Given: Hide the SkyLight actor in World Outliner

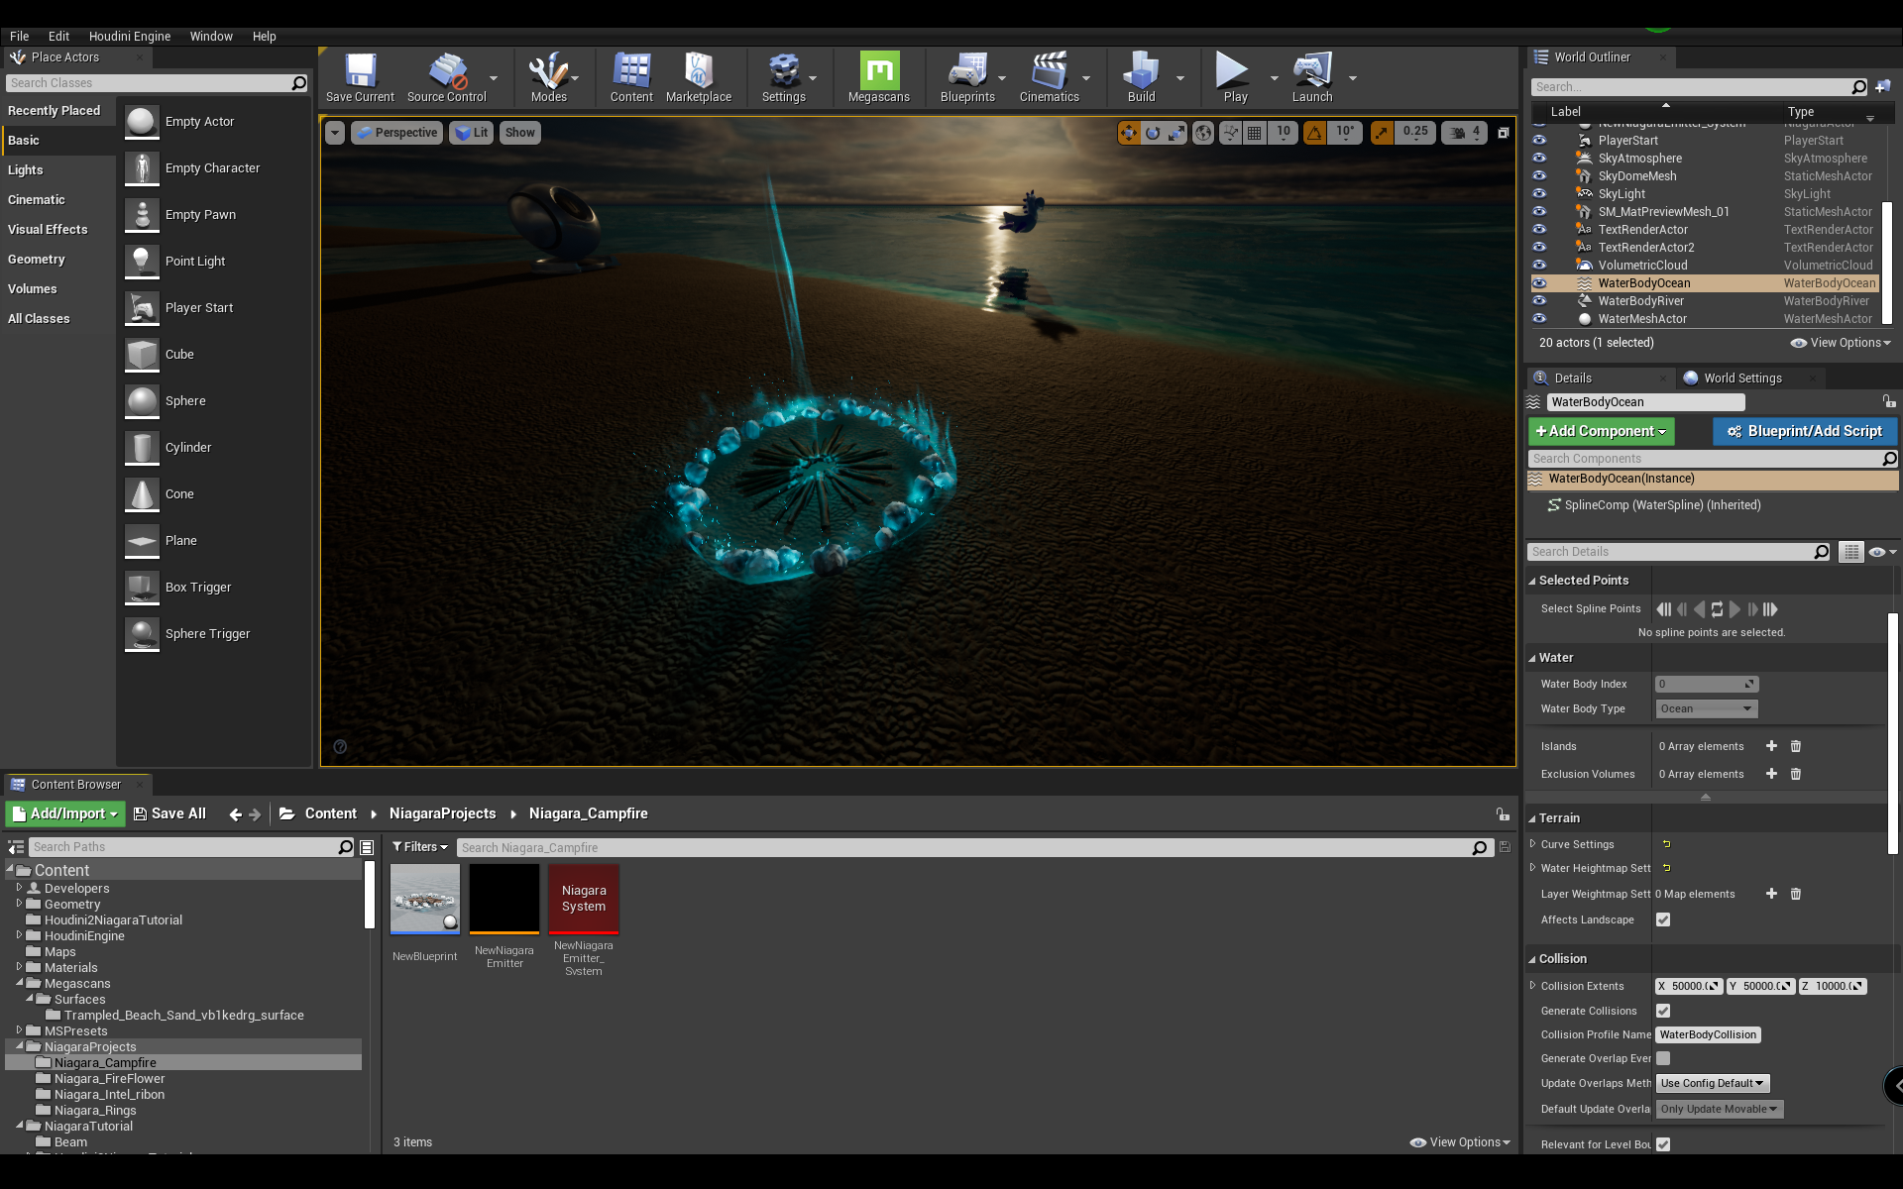Looking at the screenshot, I should point(1539,194).
